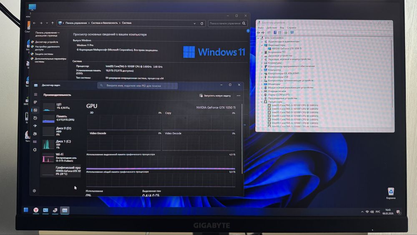Open Действие menu in Device Manager
This screenshot has height=235, width=417.
coord(271,28)
